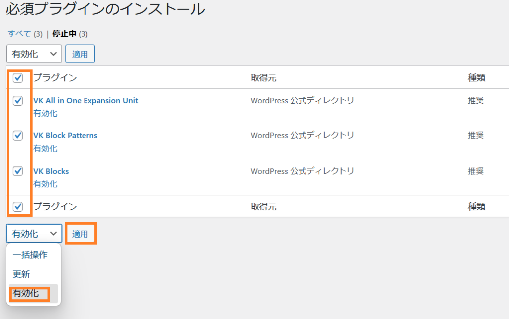Image resolution: width=509 pixels, height=319 pixels.
Task: Collapse the bottom bulk action dropdown
Action: (34, 233)
